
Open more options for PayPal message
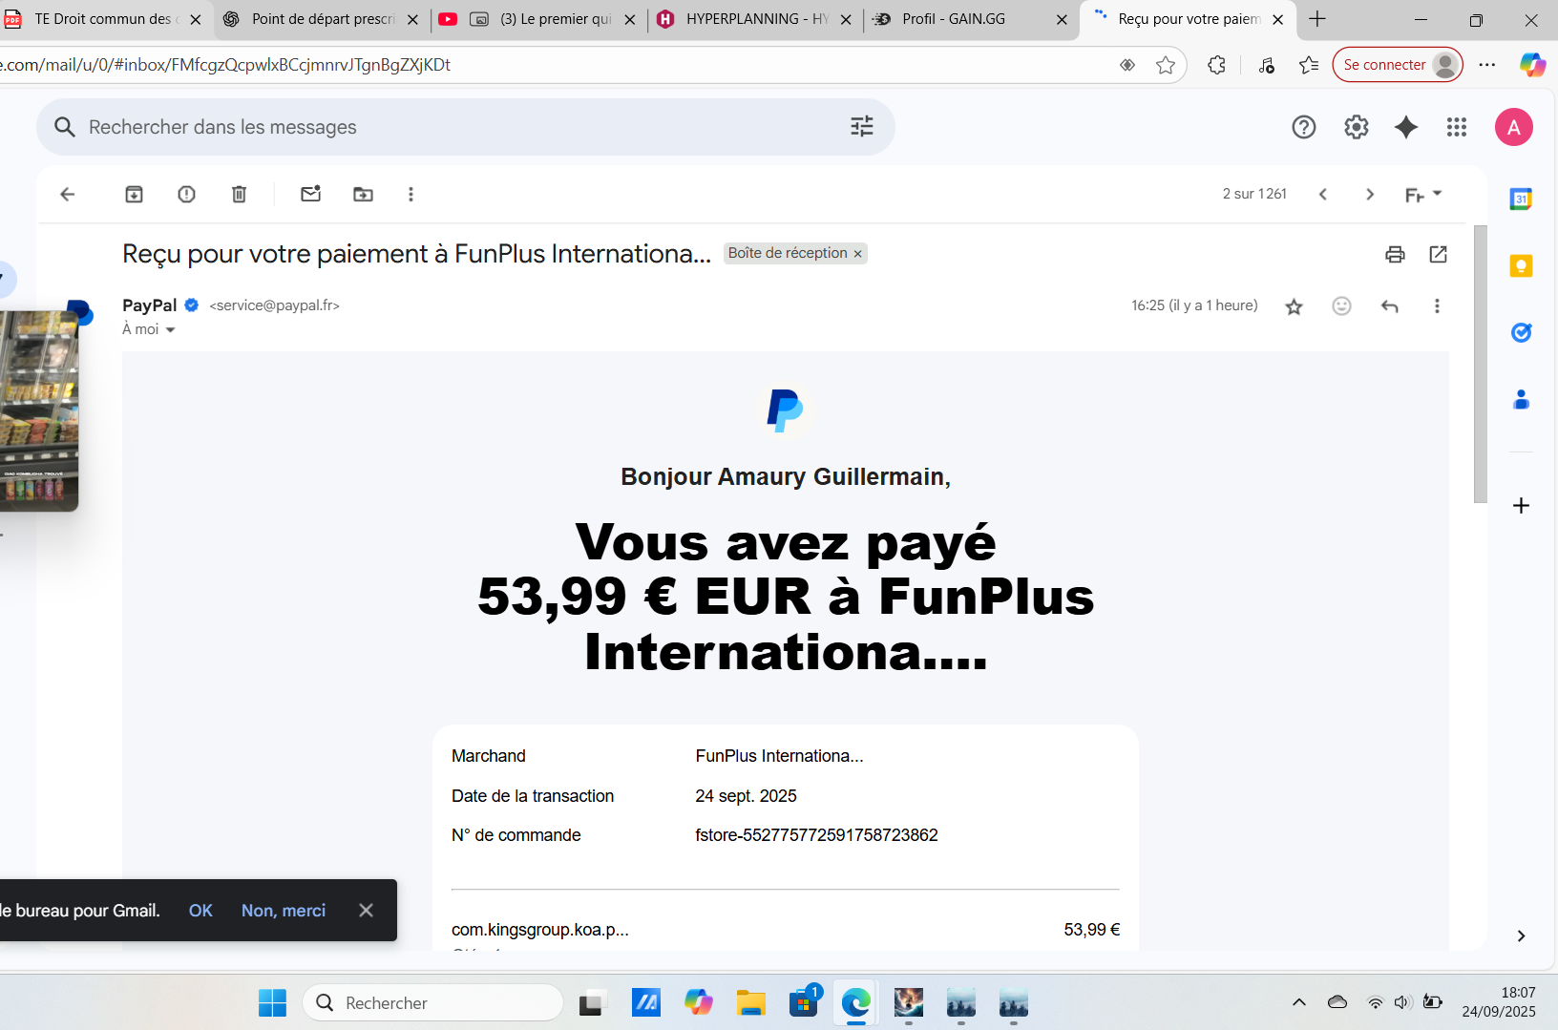pos(1437,306)
